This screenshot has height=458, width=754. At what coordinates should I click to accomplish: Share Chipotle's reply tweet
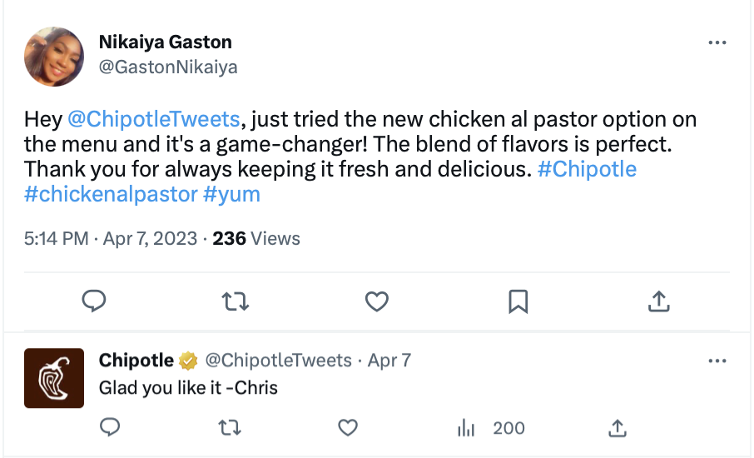(x=617, y=428)
